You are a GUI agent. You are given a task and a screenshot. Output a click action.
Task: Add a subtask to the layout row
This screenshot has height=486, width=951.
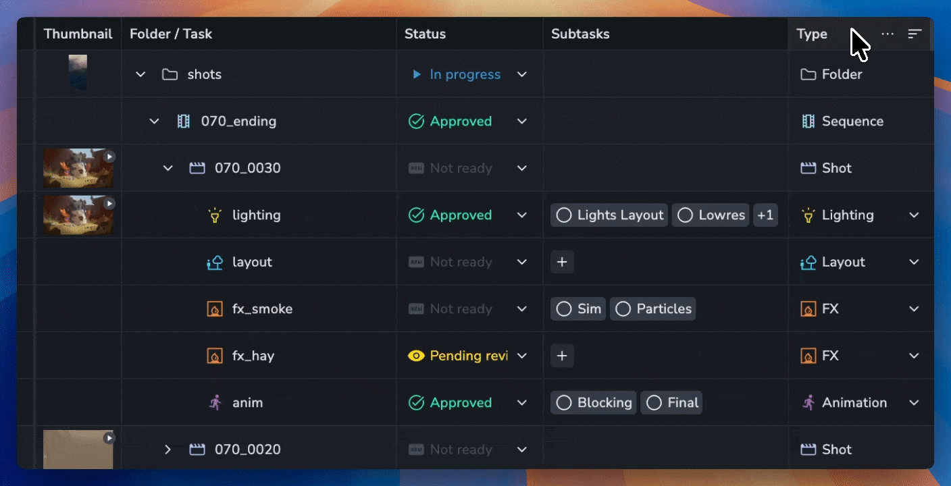pyautogui.click(x=562, y=262)
